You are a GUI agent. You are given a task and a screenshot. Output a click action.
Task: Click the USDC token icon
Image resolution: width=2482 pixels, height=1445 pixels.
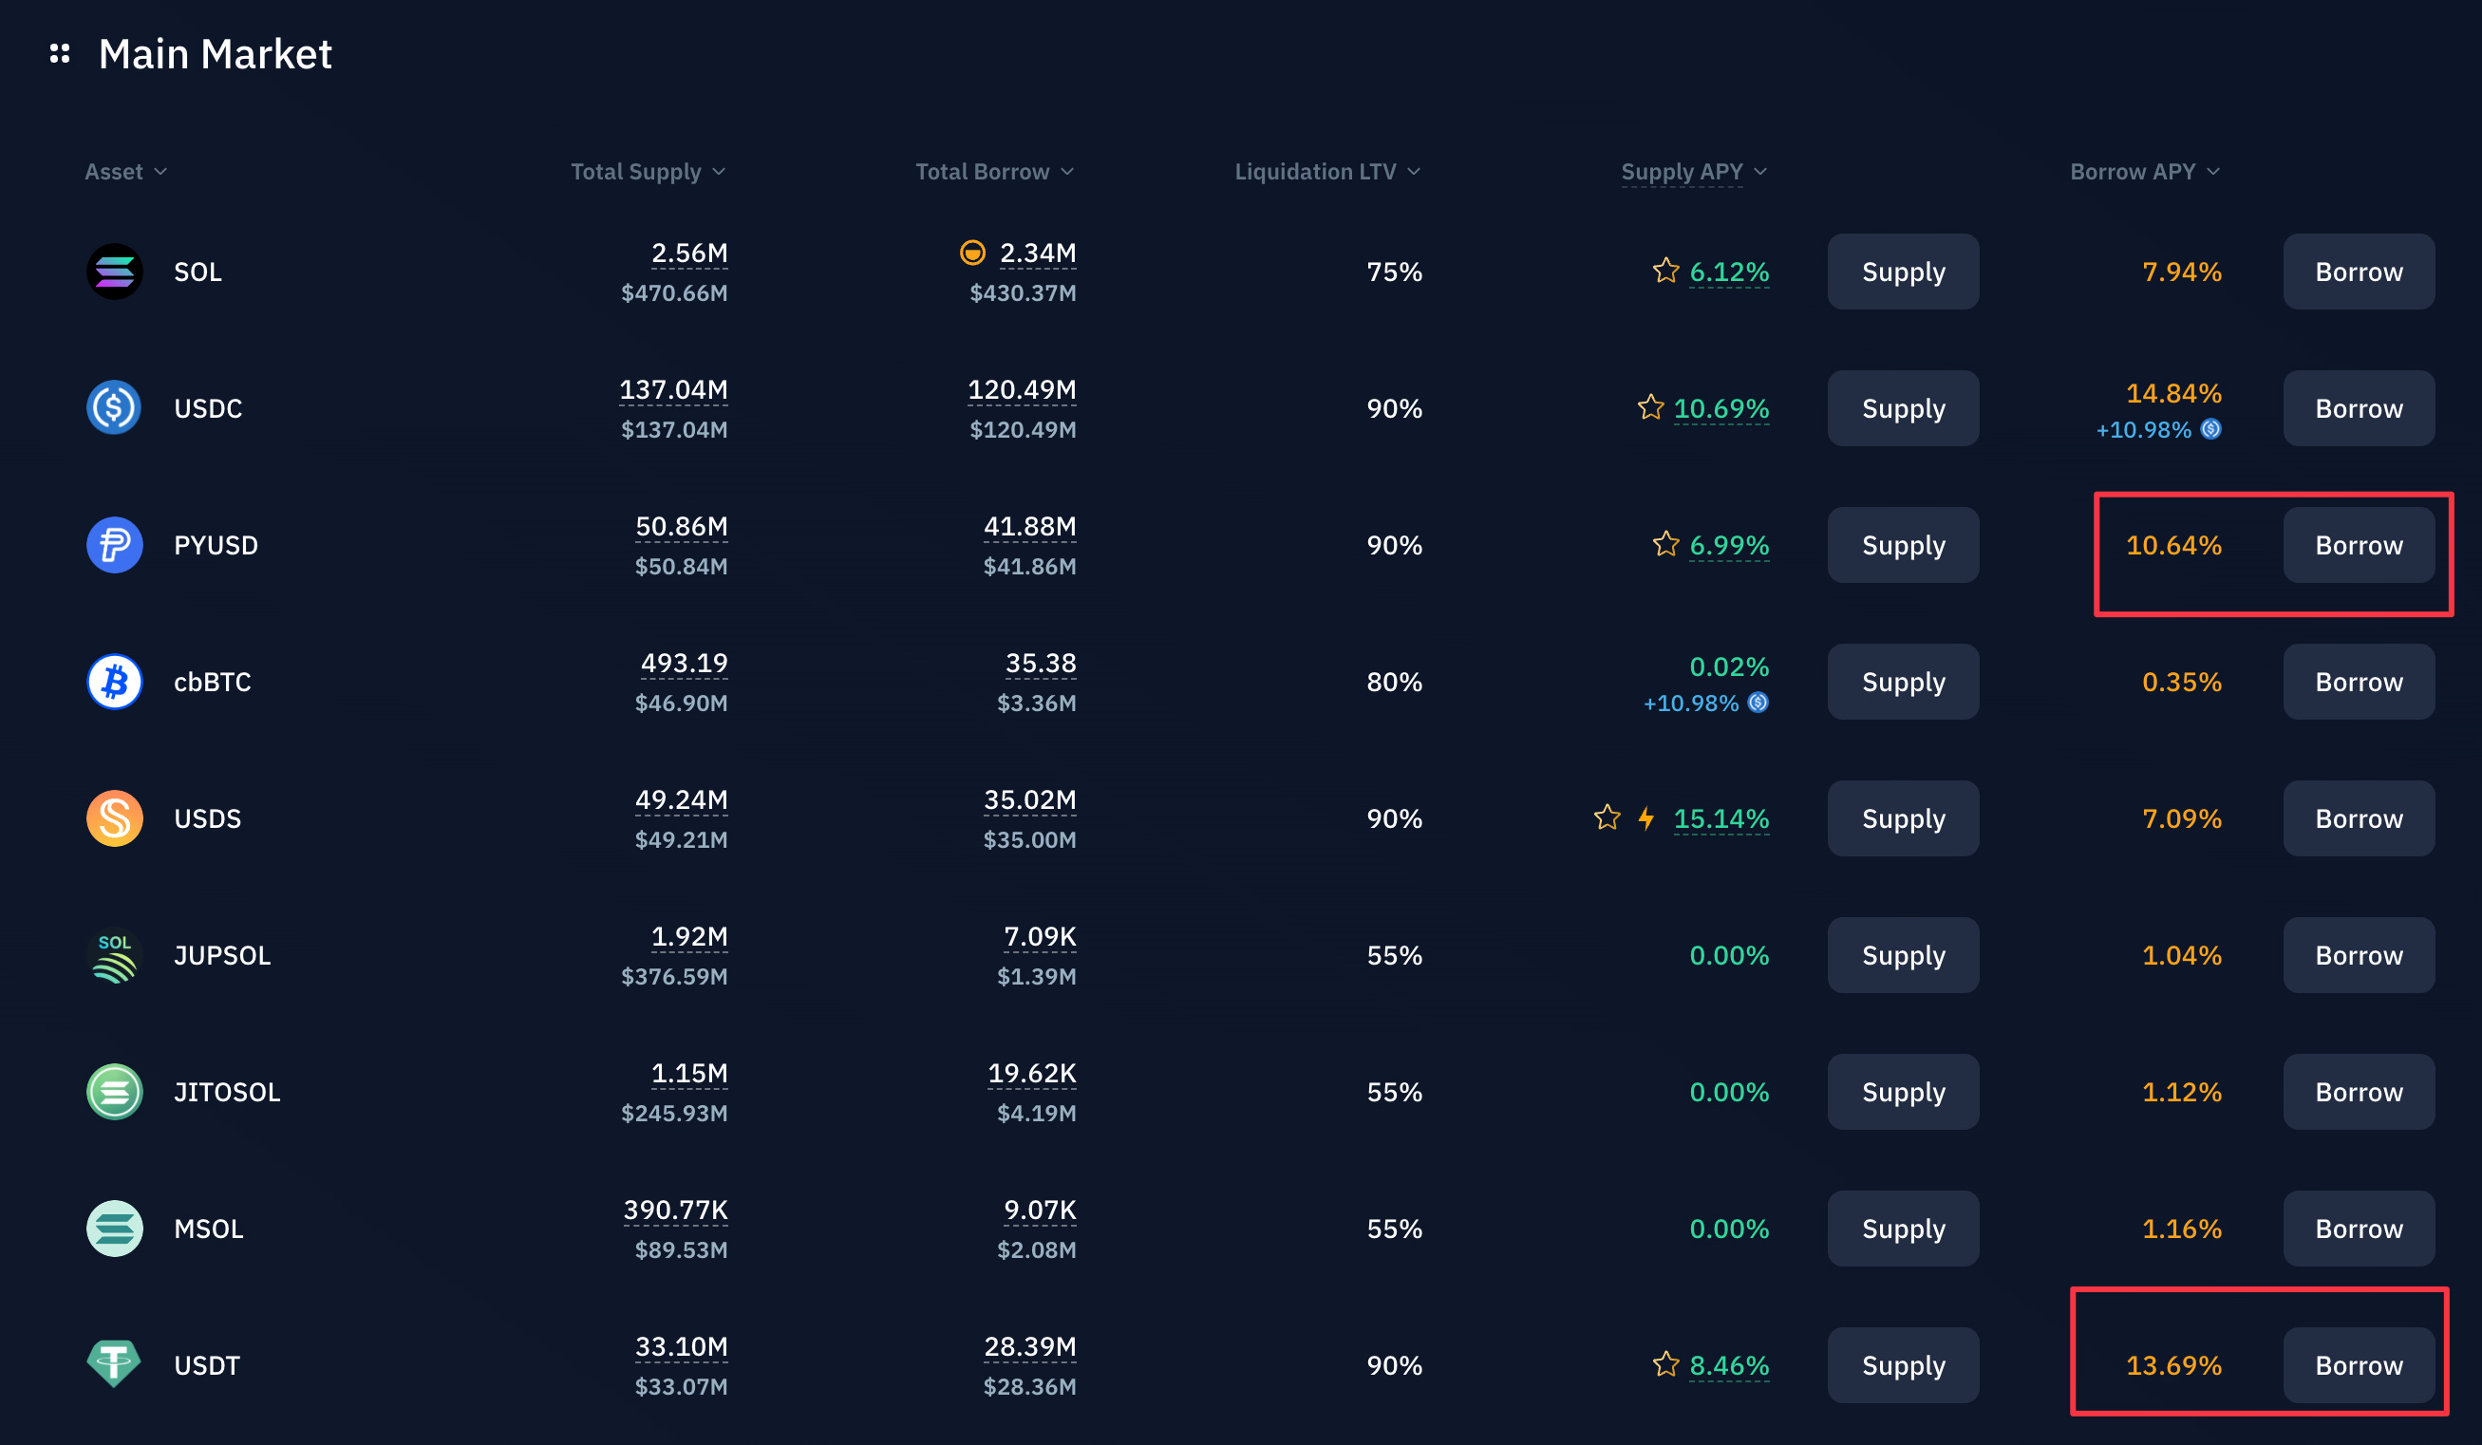click(x=114, y=408)
